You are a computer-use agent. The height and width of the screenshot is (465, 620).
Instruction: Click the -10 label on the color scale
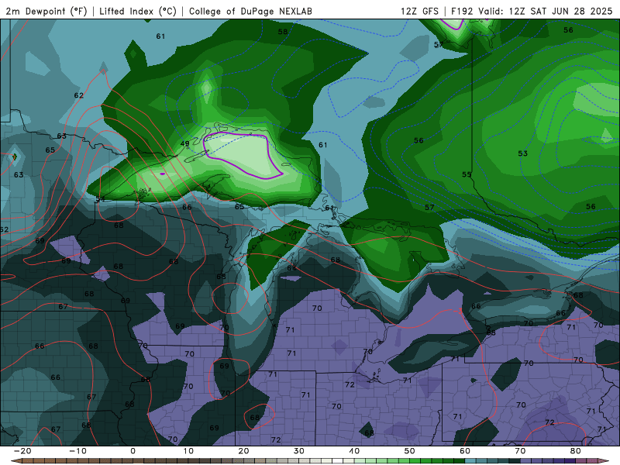point(77,451)
